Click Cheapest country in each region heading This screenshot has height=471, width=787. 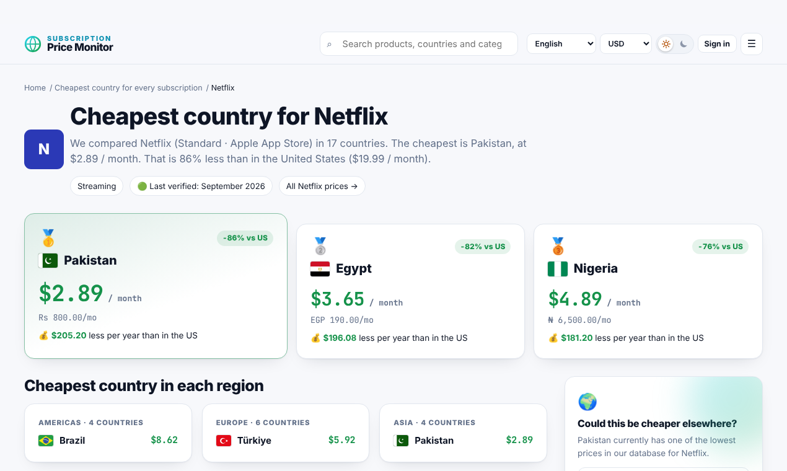144,385
